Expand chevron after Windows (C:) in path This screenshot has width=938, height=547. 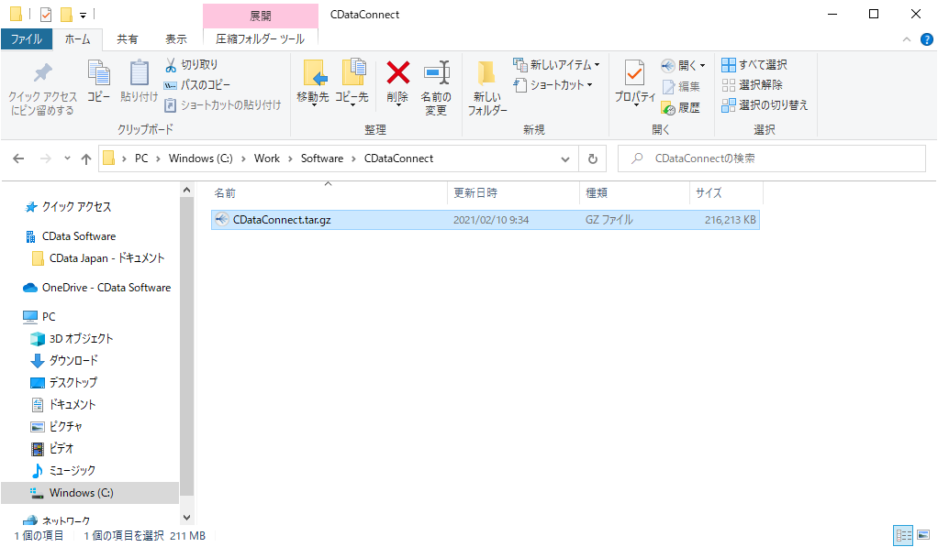tap(243, 159)
